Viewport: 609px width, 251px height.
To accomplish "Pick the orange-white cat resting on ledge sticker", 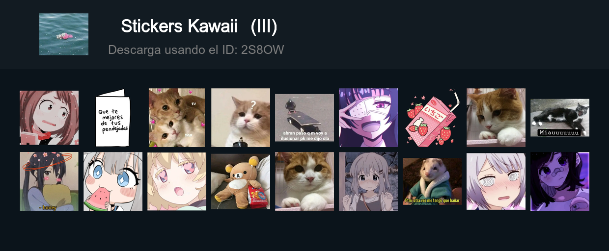I will click(496, 118).
